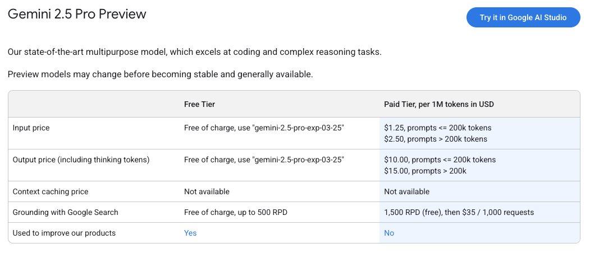Click the Input price row label

pyautogui.click(x=31, y=128)
